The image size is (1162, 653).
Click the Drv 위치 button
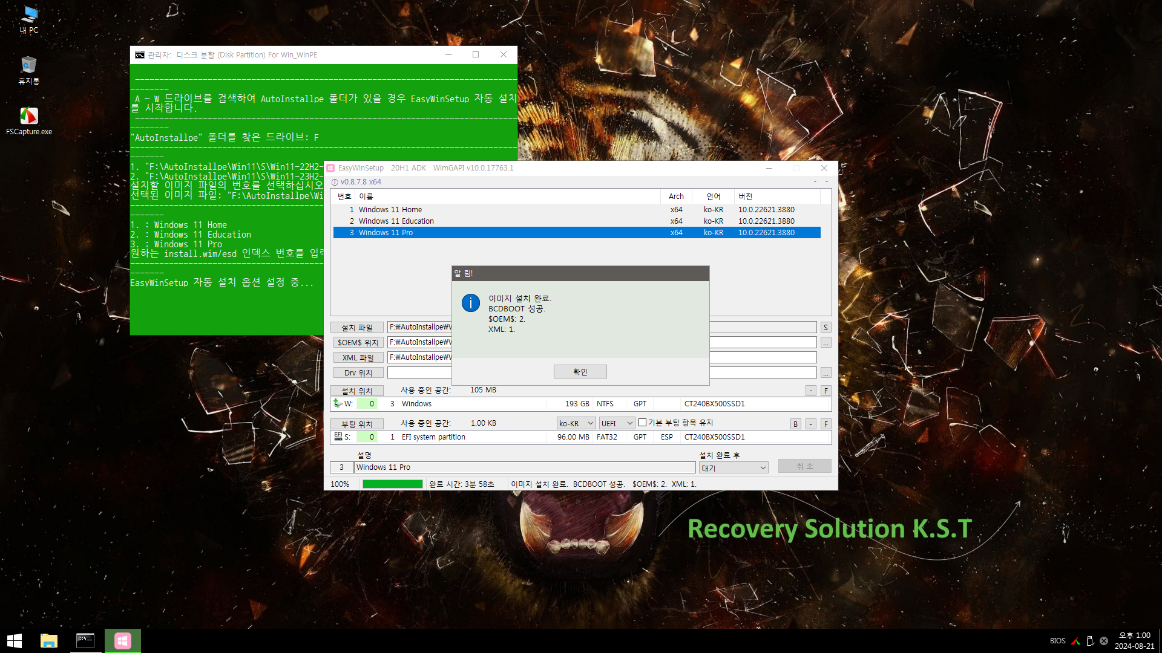357,373
